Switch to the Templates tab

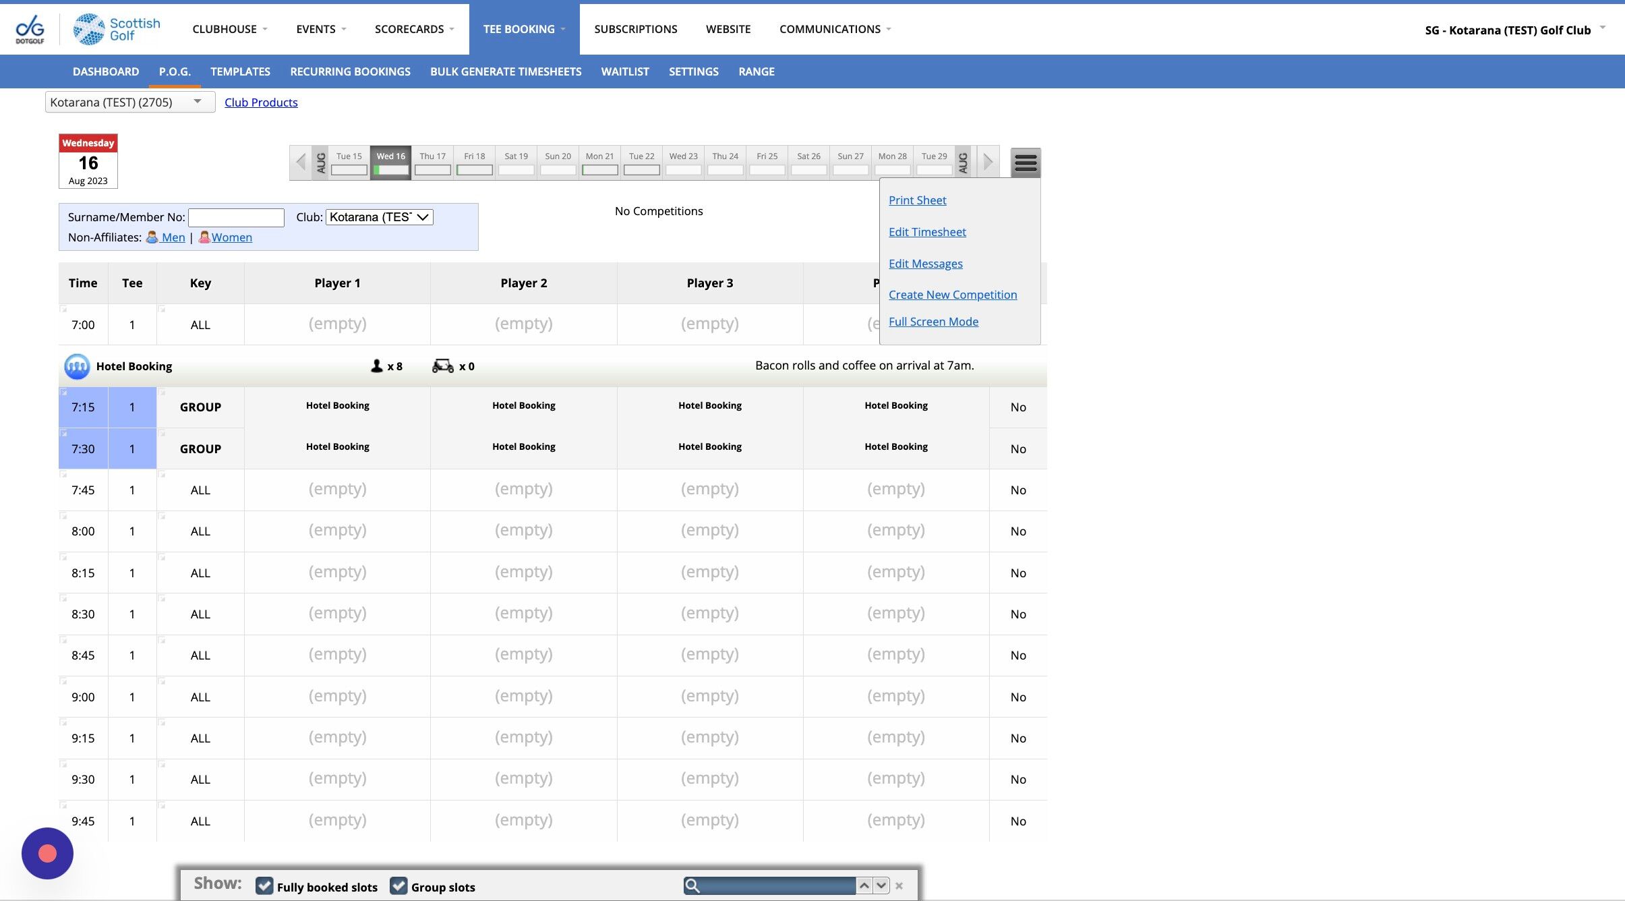pyautogui.click(x=240, y=71)
